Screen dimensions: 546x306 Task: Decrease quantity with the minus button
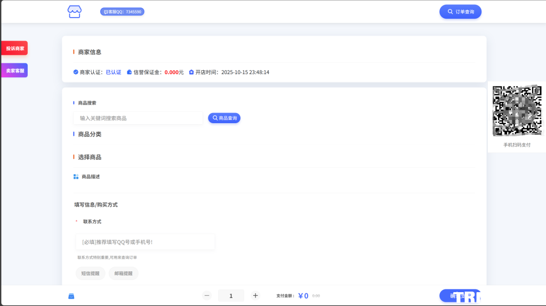point(207,296)
